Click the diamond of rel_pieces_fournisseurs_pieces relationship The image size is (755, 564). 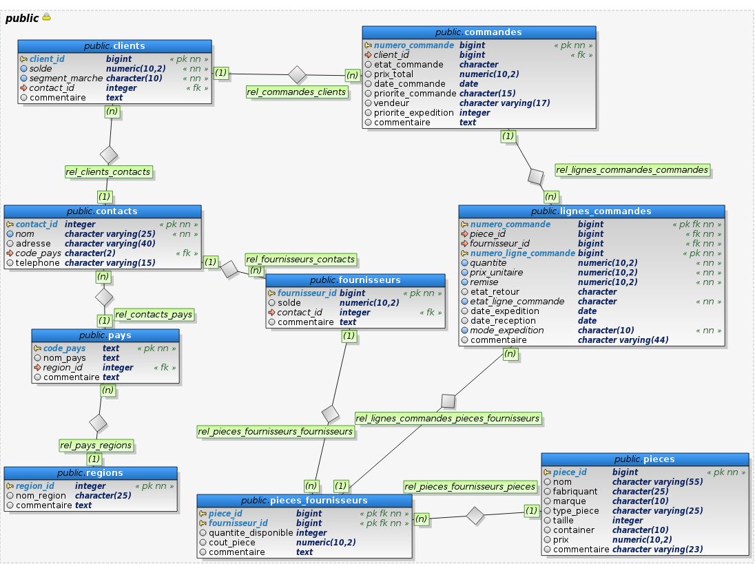click(475, 514)
